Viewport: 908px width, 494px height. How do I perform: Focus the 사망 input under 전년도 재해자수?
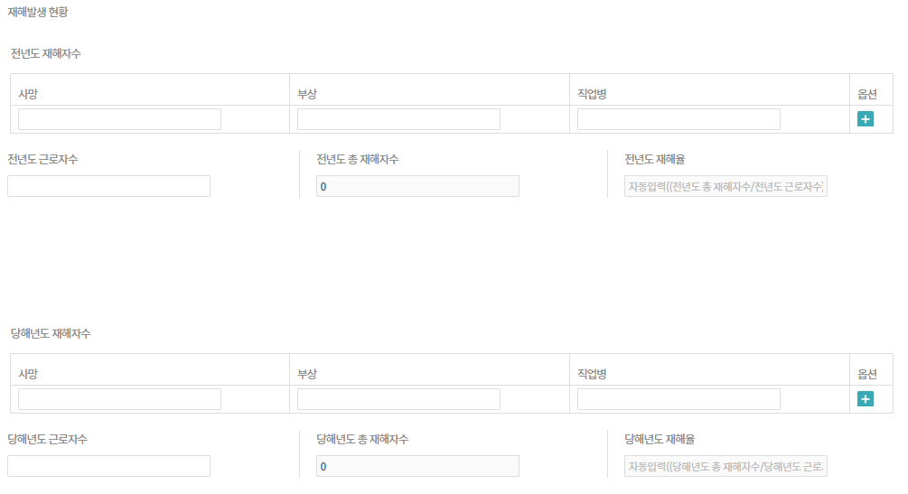(119, 119)
